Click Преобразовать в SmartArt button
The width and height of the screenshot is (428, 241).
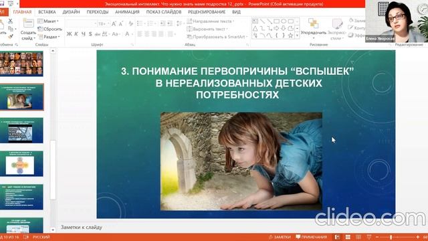217,37
